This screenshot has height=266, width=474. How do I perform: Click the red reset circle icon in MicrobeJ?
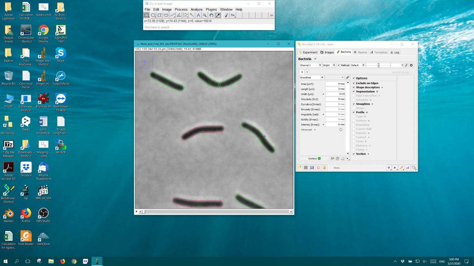[318, 168]
